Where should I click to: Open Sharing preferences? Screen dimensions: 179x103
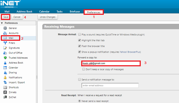tap(13, 72)
